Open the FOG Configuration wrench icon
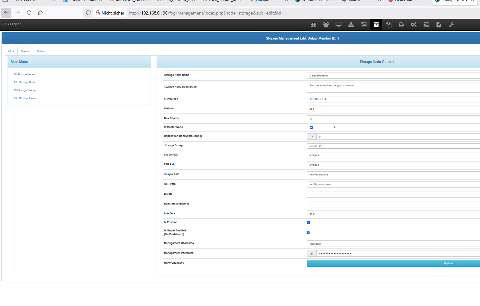480x306 pixels. [451, 25]
